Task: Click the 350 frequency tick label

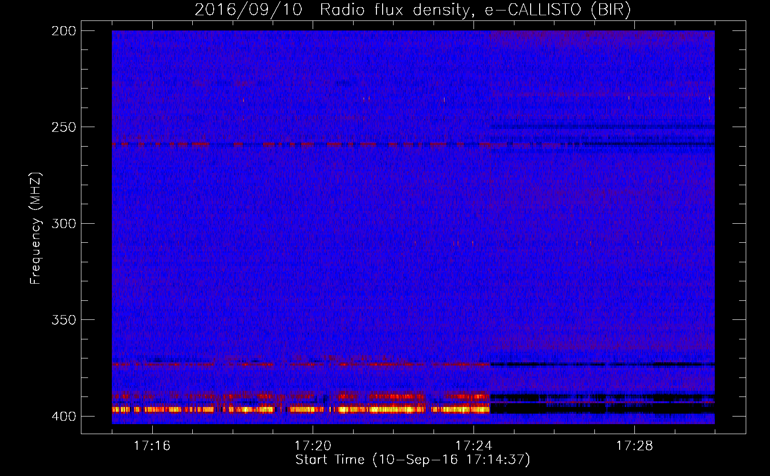Action: click(63, 320)
